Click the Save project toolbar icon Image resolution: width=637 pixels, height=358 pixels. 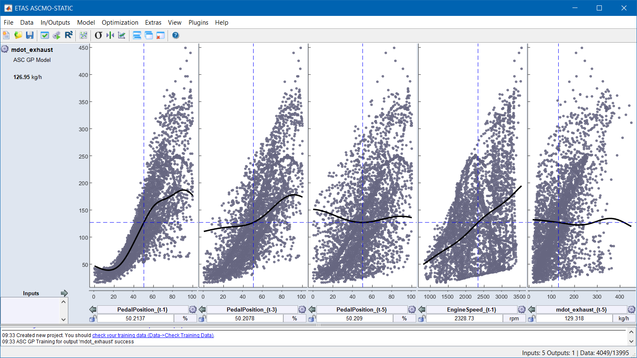(29, 35)
